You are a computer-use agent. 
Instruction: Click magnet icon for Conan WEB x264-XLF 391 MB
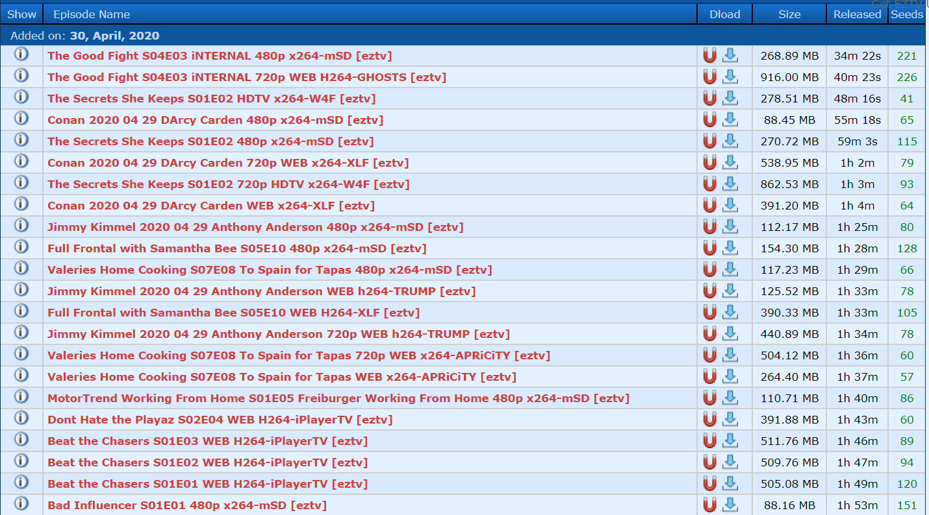[709, 206]
